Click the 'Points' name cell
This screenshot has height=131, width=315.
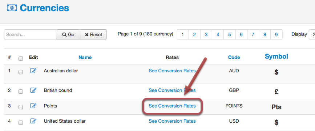(x=51, y=106)
